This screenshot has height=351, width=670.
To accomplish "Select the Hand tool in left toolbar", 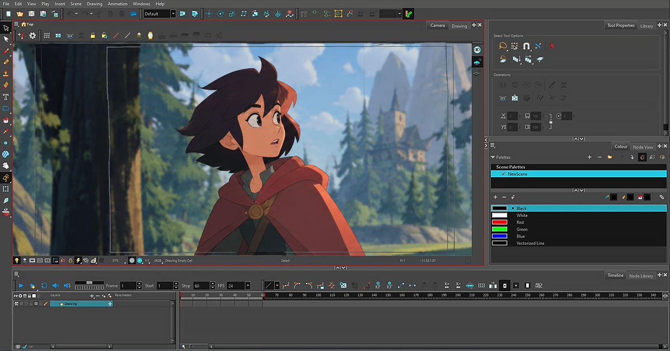I will [x=6, y=165].
